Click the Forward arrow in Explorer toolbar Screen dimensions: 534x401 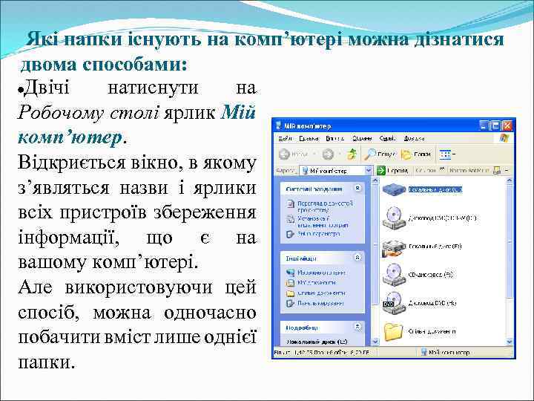[328, 154]
